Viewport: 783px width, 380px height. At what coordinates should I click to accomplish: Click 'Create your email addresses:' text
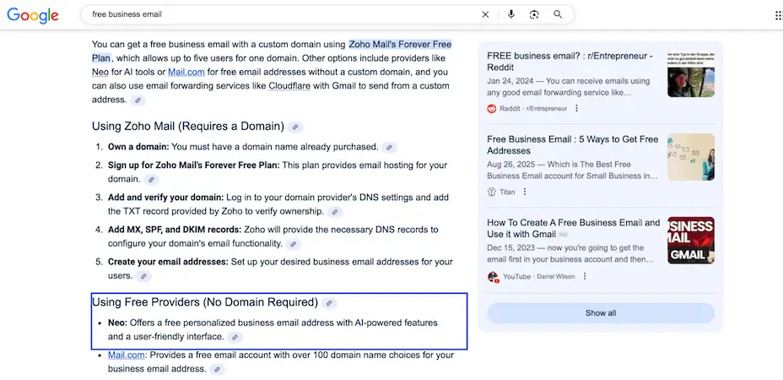[x=168, y=262]
